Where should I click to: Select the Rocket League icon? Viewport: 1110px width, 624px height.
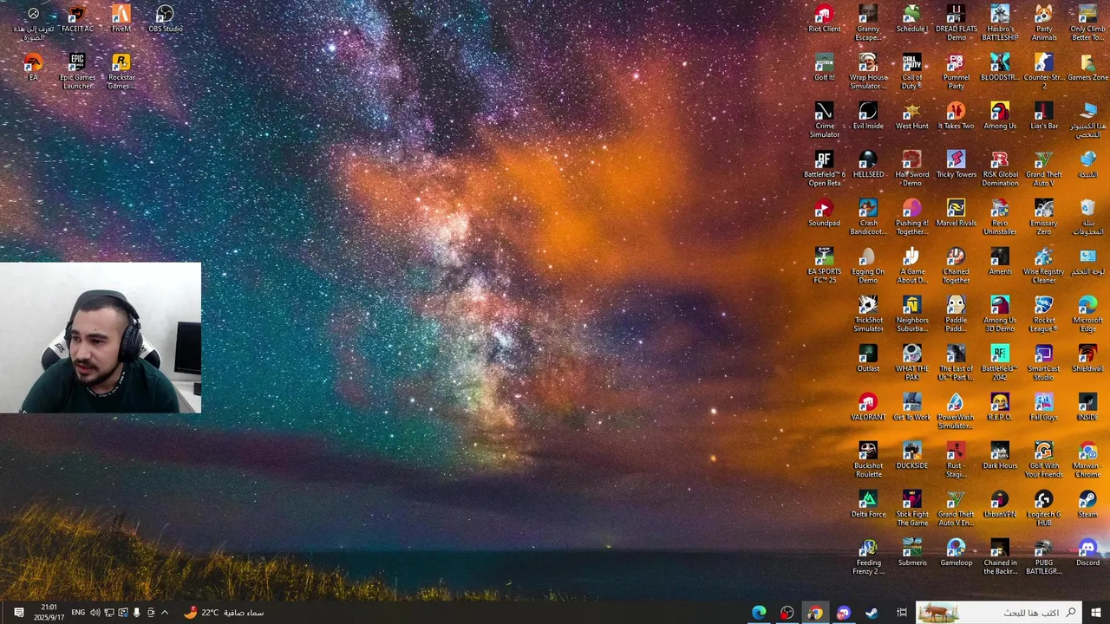pos(1044,314)
